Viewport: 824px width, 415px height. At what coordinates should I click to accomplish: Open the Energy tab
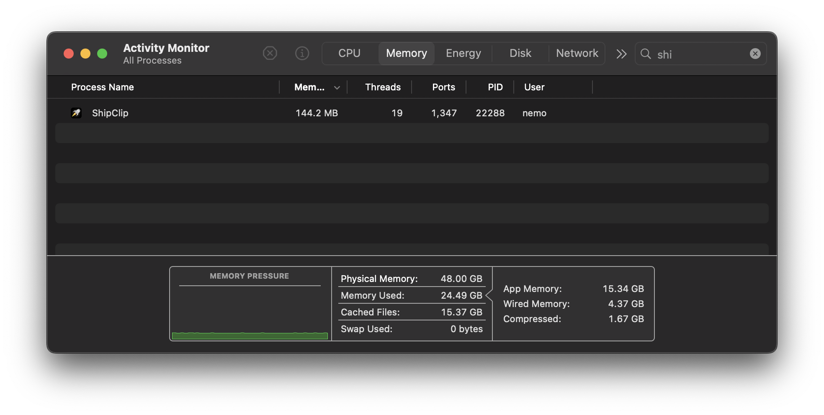(463, 54)
